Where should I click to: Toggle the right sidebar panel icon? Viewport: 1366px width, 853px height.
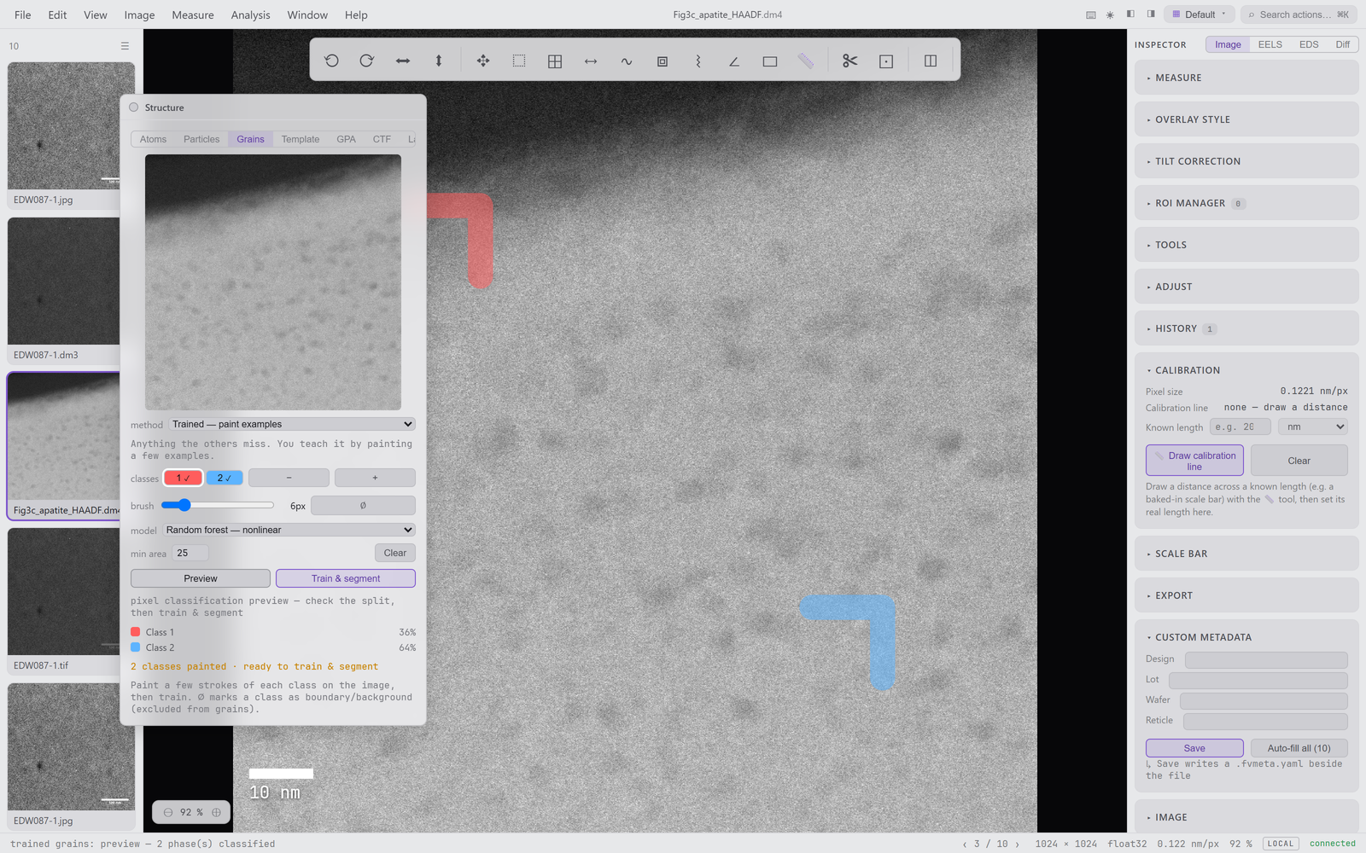[x=1151, y=15]
